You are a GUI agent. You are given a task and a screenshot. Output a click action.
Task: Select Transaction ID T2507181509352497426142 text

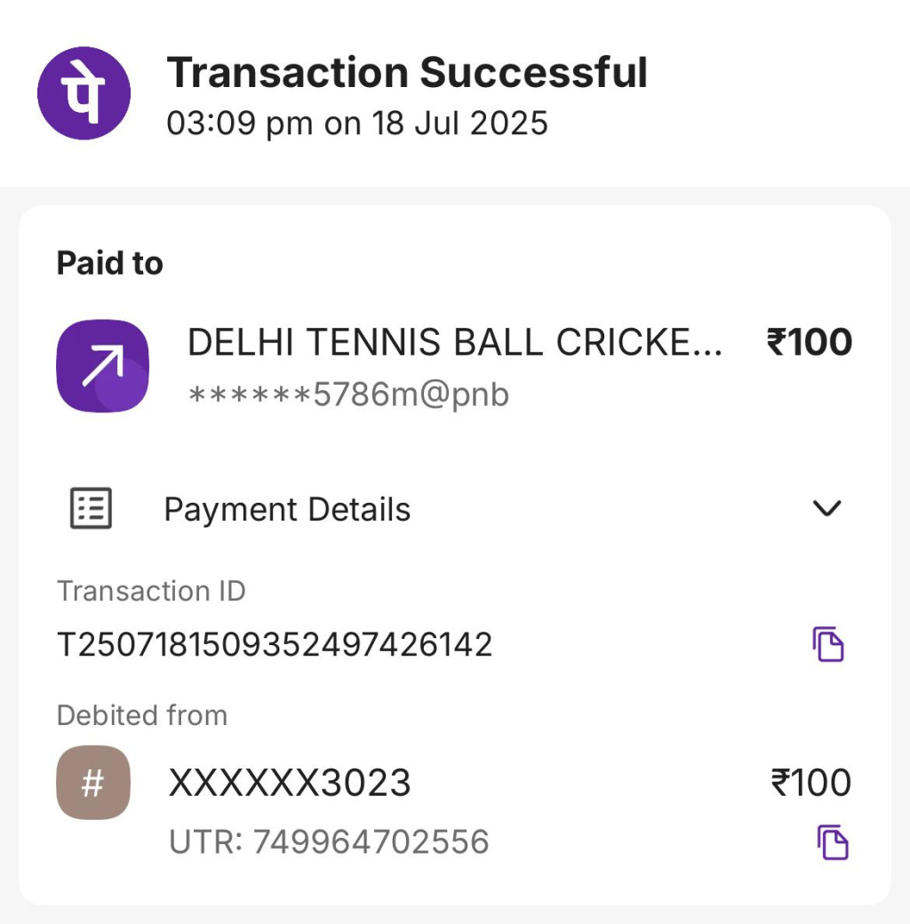coord(275,644)
